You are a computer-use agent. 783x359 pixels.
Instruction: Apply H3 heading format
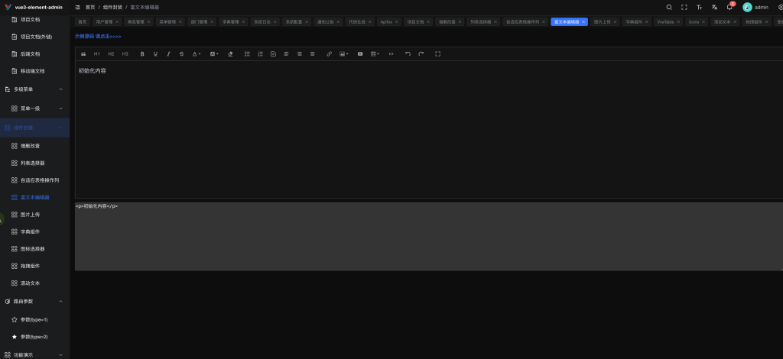[x=125, y=53]
